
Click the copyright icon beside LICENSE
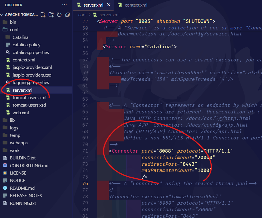pos(5,173)
